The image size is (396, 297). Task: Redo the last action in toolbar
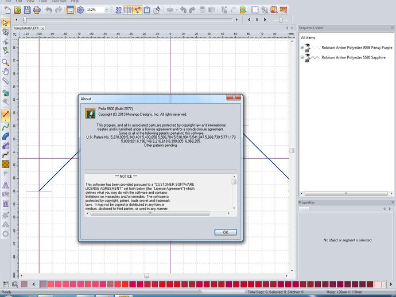tap(59, 10)
